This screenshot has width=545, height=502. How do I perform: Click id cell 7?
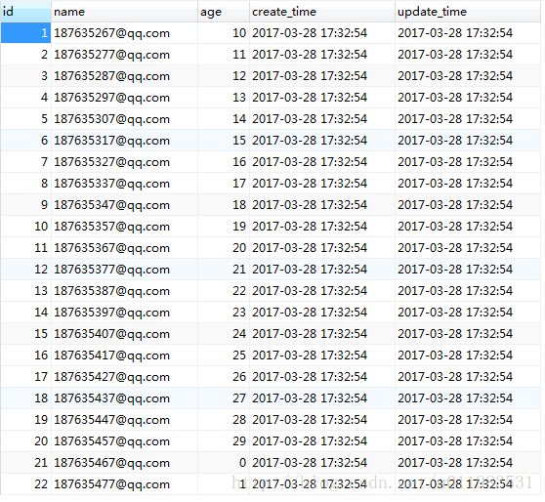(x=25, y=162)
